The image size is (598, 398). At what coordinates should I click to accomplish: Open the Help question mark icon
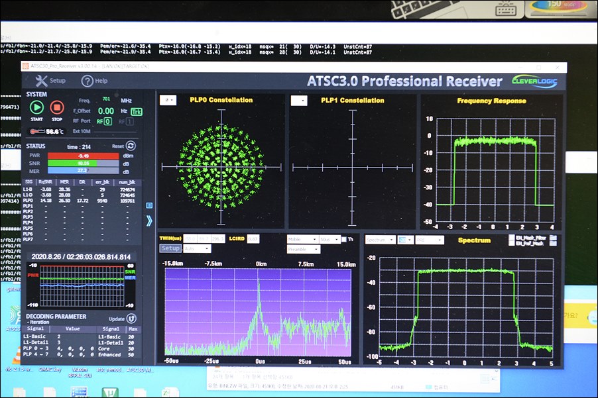pos(87,81)
